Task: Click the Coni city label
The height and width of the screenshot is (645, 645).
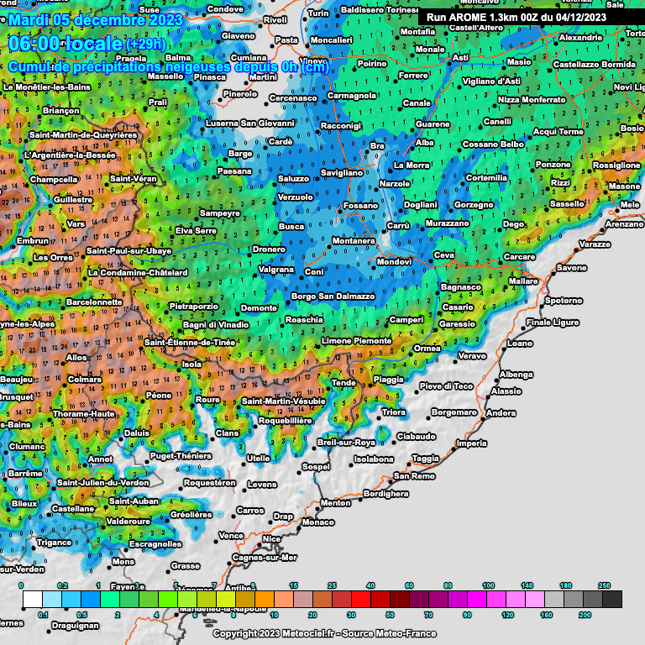Action: tap(314, 272)
